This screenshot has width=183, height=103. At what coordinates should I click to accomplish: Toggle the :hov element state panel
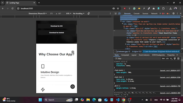point(163,59)
